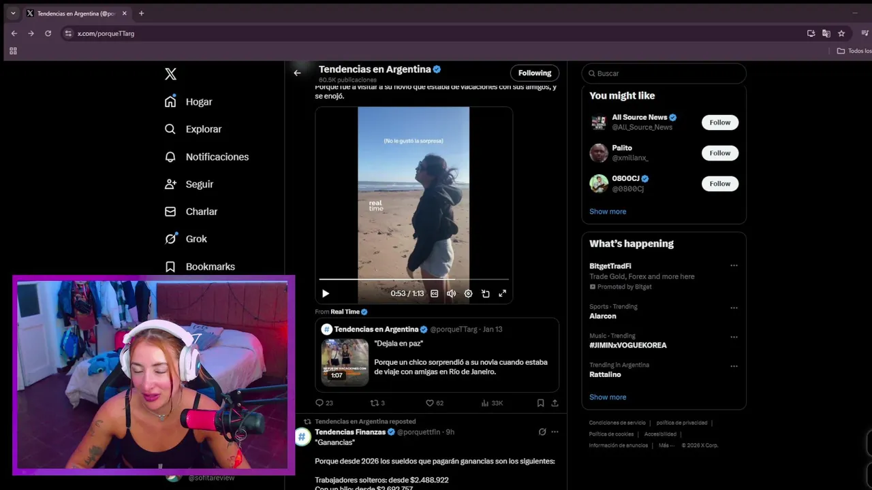Image resolution: width=872 pixels, height=490 pixels.
Task: Go back with the browser back arrow
Action: [x=14, y=33]
